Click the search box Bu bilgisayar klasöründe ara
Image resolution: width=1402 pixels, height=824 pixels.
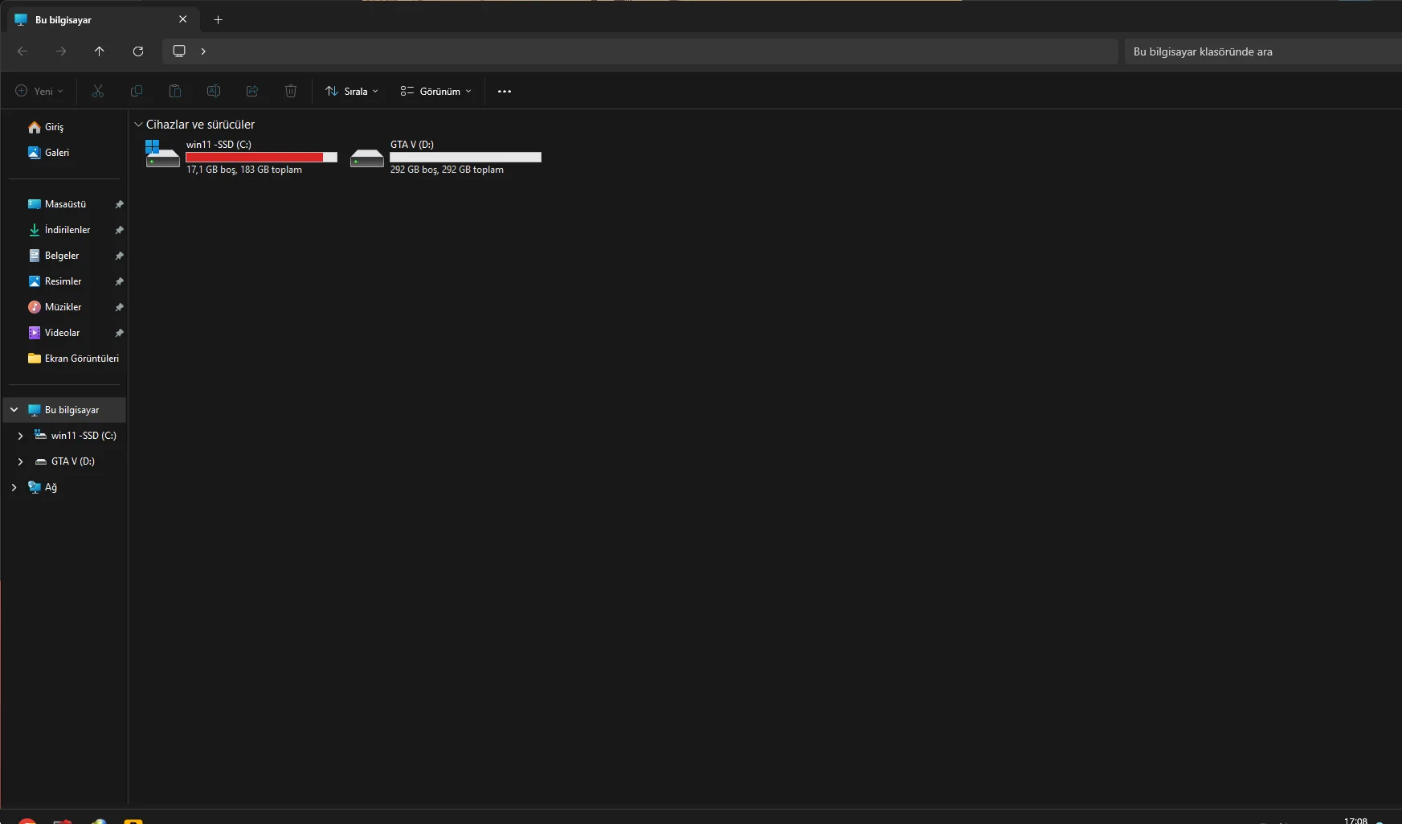coord(1263,51)
